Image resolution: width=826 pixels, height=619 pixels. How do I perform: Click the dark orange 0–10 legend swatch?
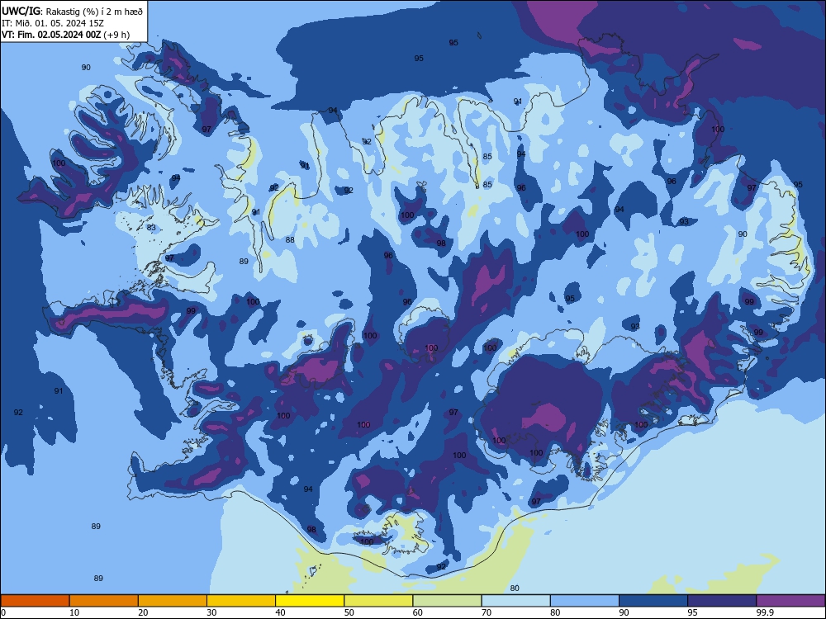pyautogui.click(x=35, y=601)
